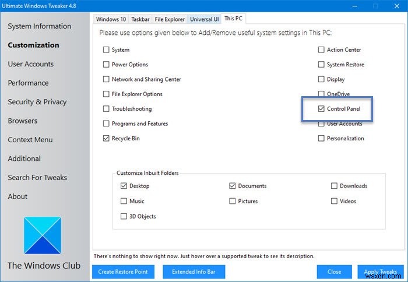Screen dimensions: 408x282
Task: Open Security & Privacy section
Action: (37, 102)
